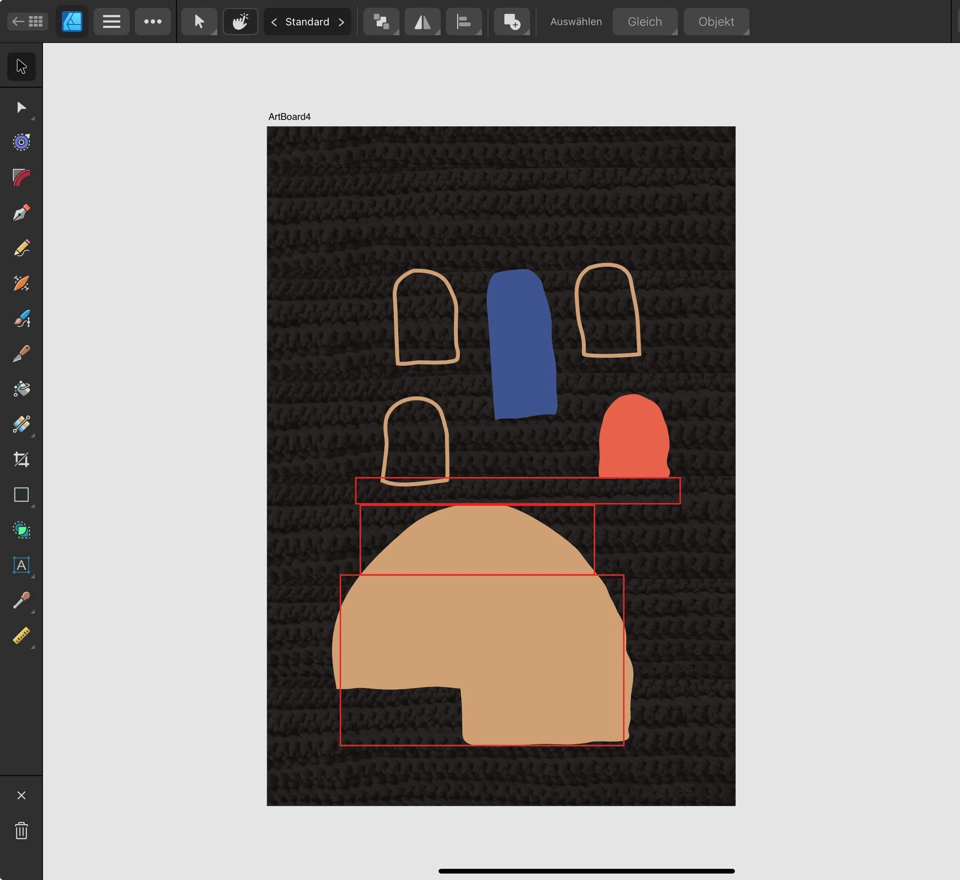Image resolution: width=960 pixels, height=880 pixels.
Task: Choose the Vector Brush tool
Action: coord(21,319)
